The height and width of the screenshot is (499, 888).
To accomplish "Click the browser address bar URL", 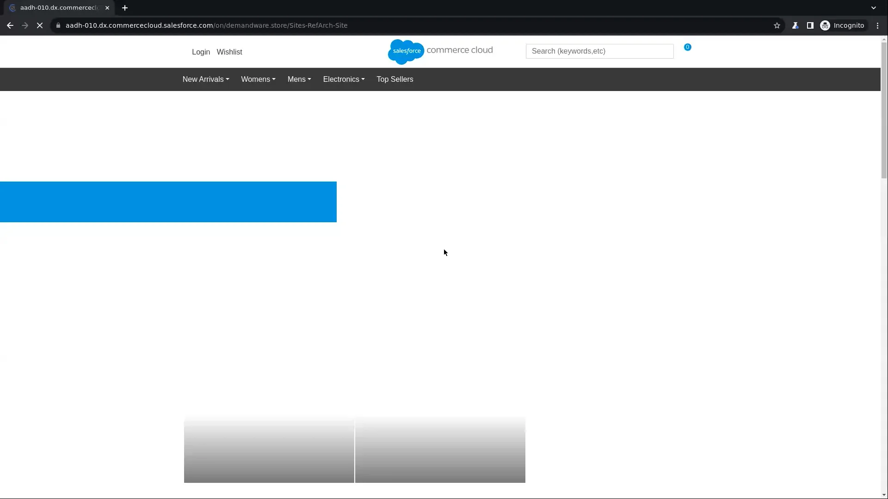I will (x=206, y=25).
